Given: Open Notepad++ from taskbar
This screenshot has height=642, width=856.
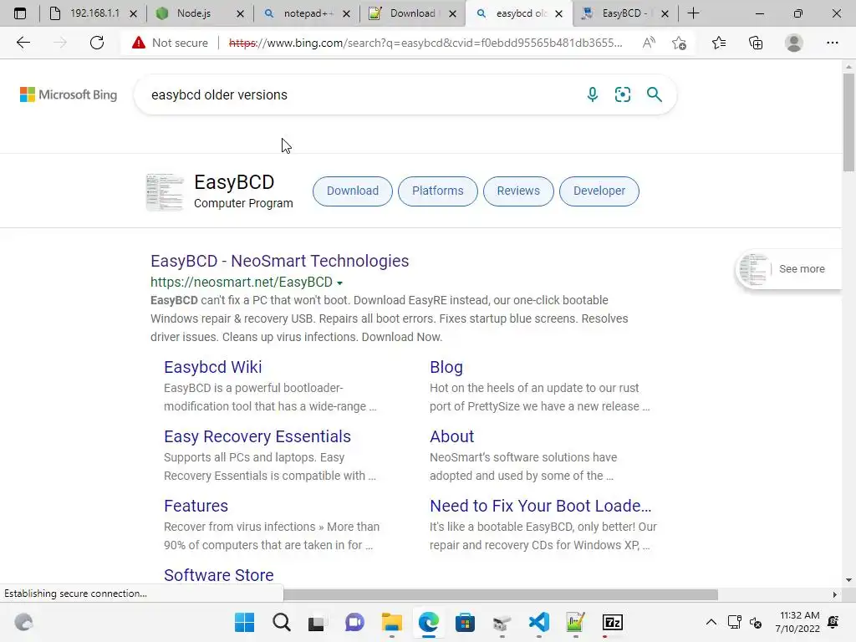Looking at the screenshot, I should tap(575, 622).
